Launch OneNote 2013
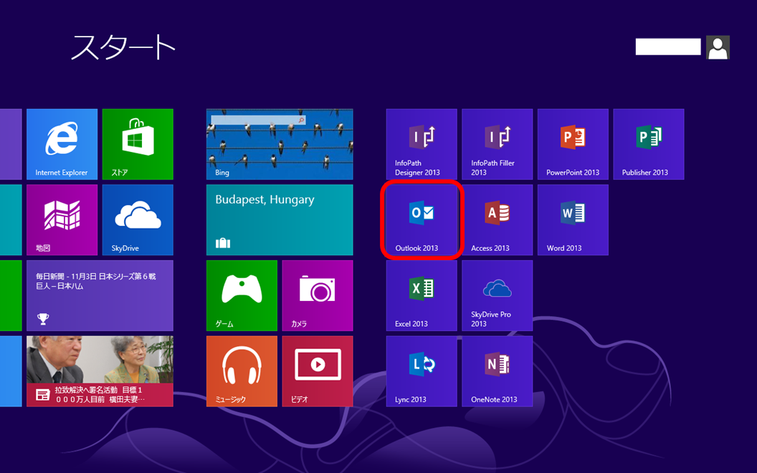 [x=497, y=371]
